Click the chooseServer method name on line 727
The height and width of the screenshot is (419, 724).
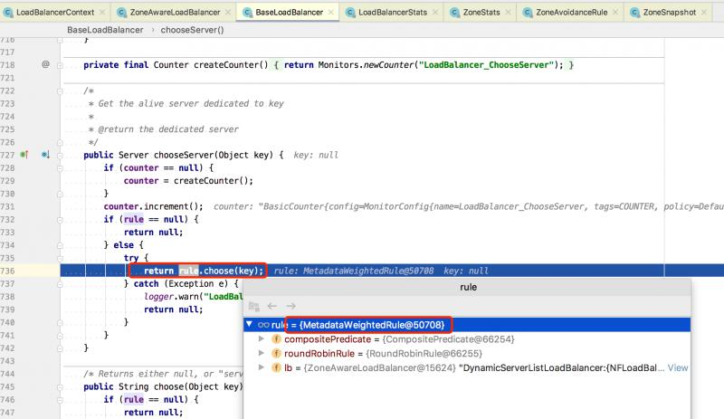click(x=184, y=155)
